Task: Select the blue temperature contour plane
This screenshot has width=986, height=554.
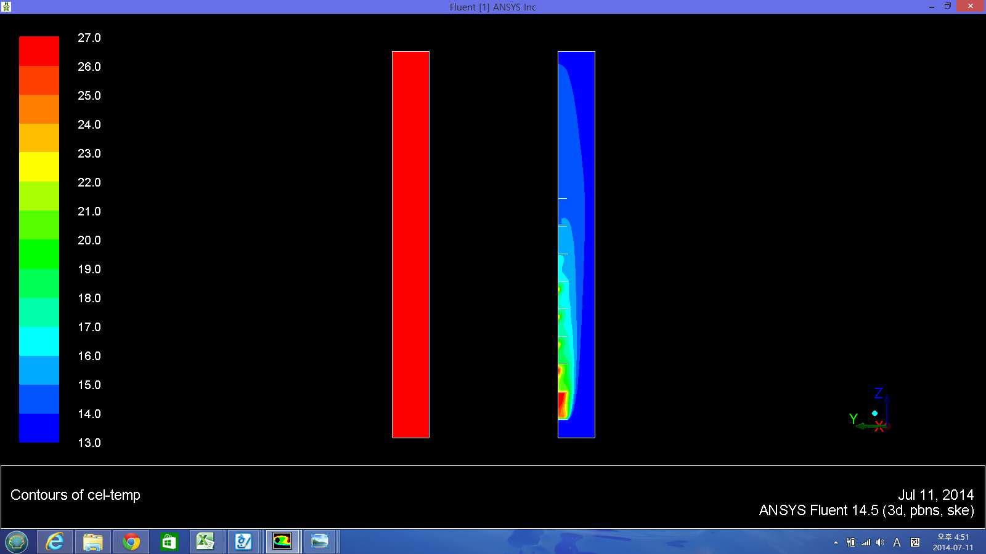Action: (x=576, y=244)
